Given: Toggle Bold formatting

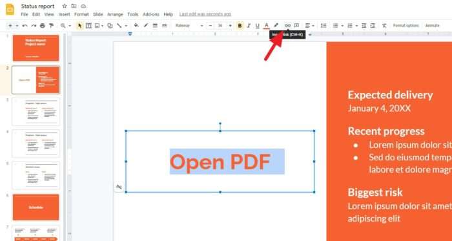Looking at the screenshot, I should pyautogui.click(x=240, y=26).
